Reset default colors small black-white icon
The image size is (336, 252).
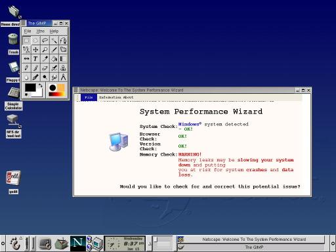pyautogui.click(x=26, y=94)
